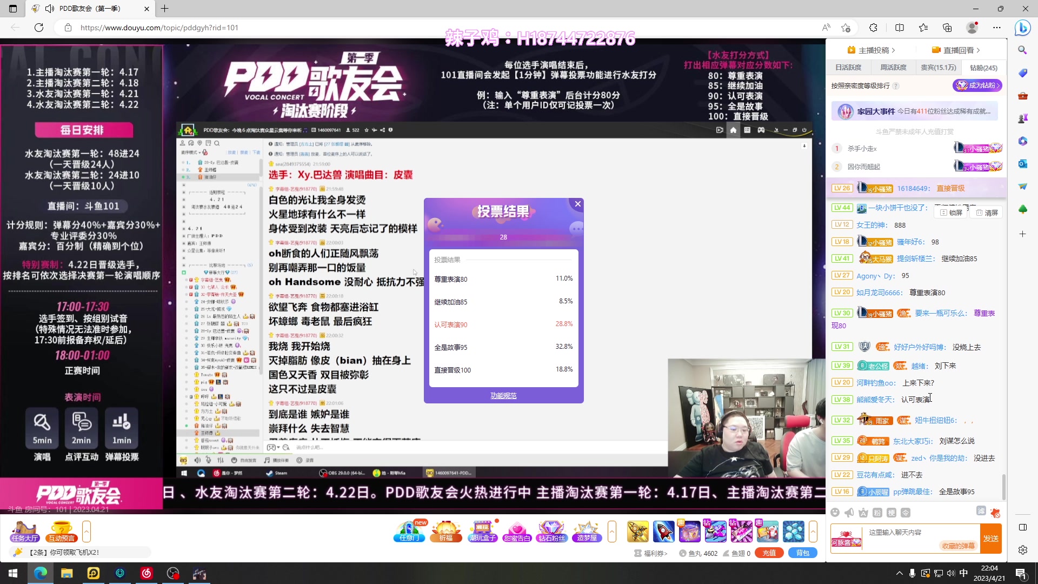This screenshot has height=584, width=1038.
Task: Refresh the douyu page
Action: 39,28
